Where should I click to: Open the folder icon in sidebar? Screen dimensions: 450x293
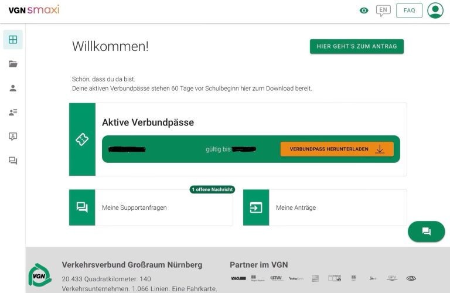(13, 64)
